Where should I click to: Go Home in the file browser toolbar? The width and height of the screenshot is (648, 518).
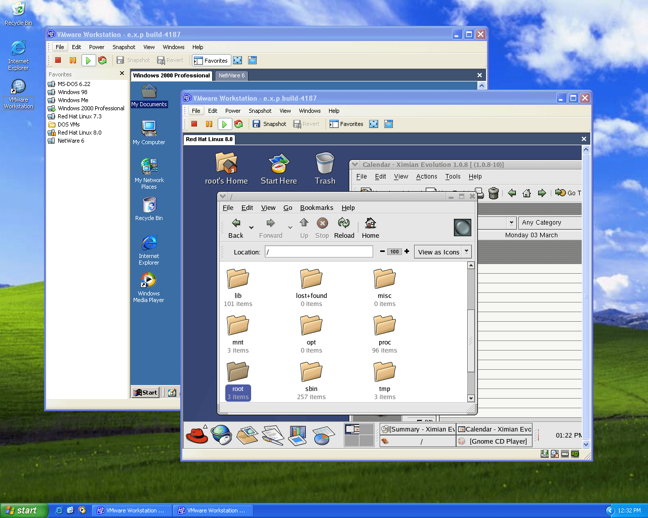tap(370, 228)
